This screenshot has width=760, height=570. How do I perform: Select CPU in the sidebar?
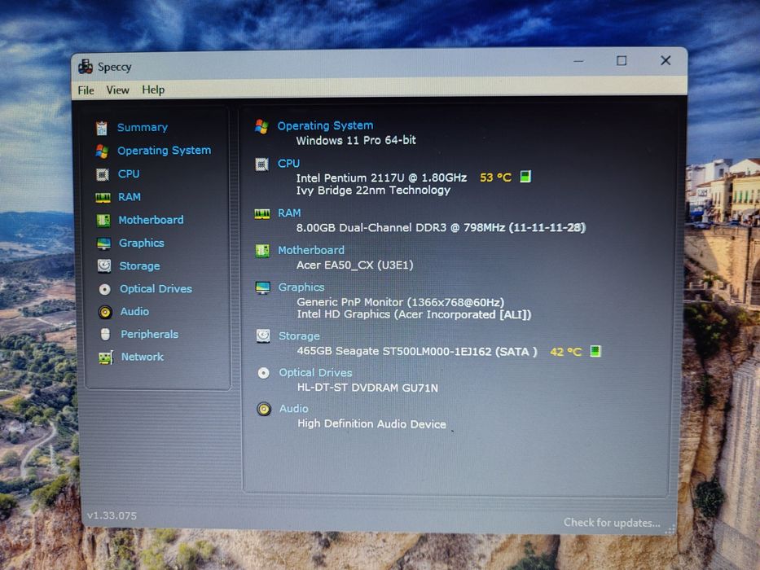(129, 174)
